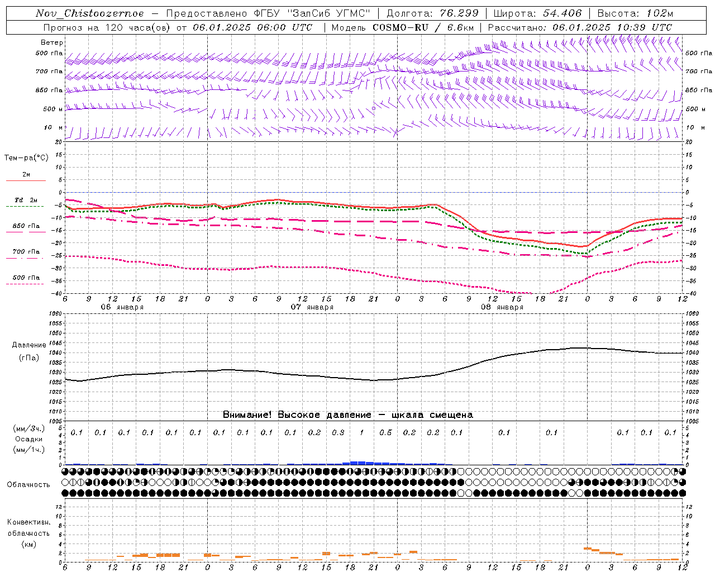Click the forecast line Прогноз на 120 часа(ов)
This screenshot has width=715, height=572.
pos(108,27)
